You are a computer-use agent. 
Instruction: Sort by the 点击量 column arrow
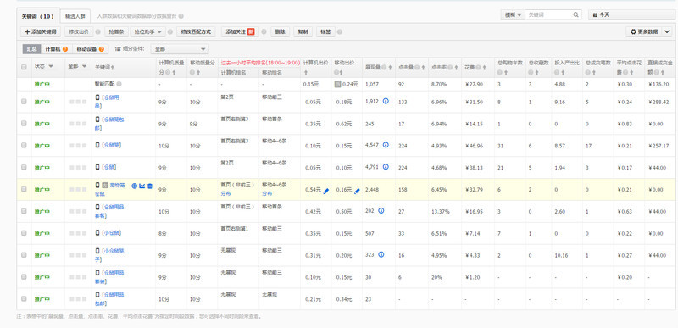pyautogui.click(x=424, y=68)
